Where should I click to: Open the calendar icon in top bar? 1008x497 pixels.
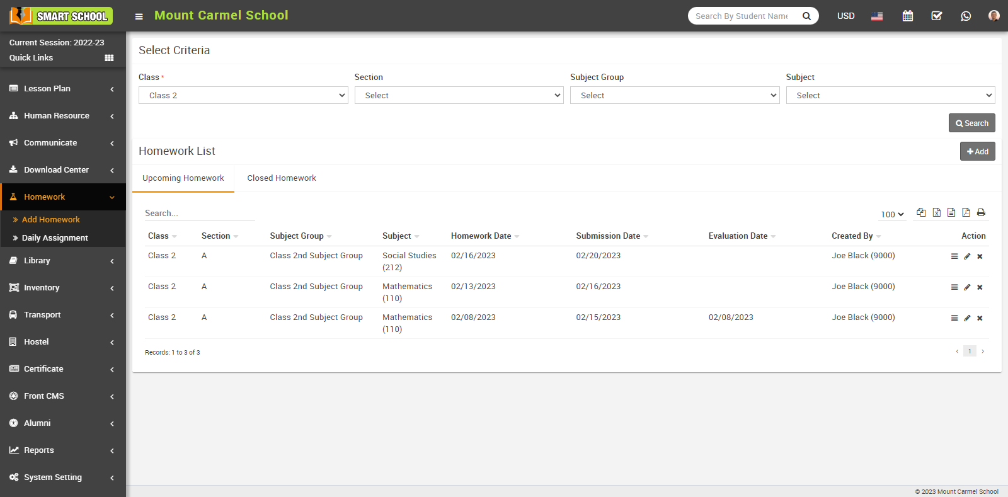pos(907,16)
